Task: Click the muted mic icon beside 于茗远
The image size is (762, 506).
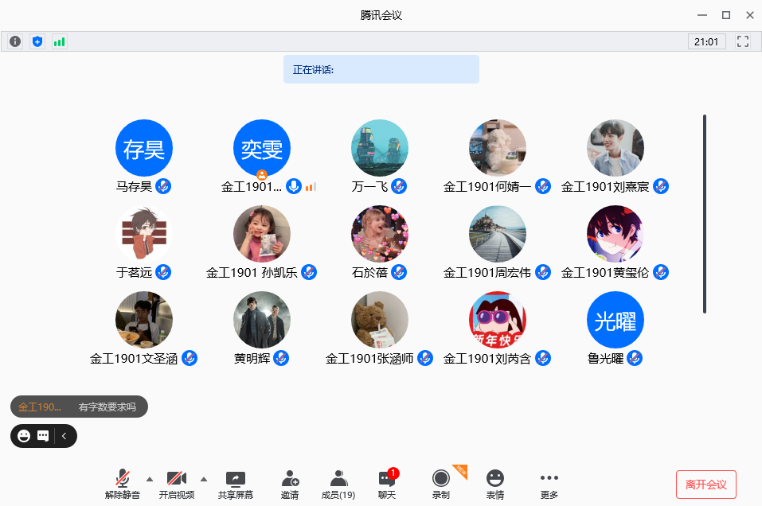Action: 163,272
